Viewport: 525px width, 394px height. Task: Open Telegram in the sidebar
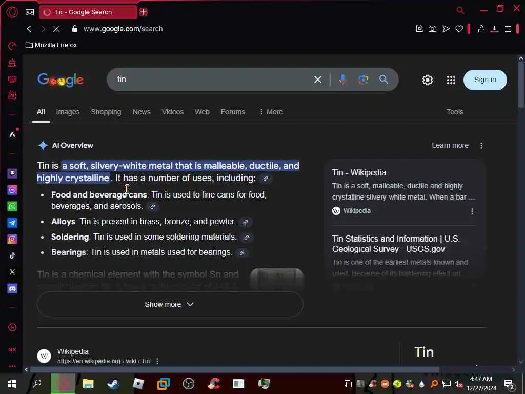pos(12,223)
